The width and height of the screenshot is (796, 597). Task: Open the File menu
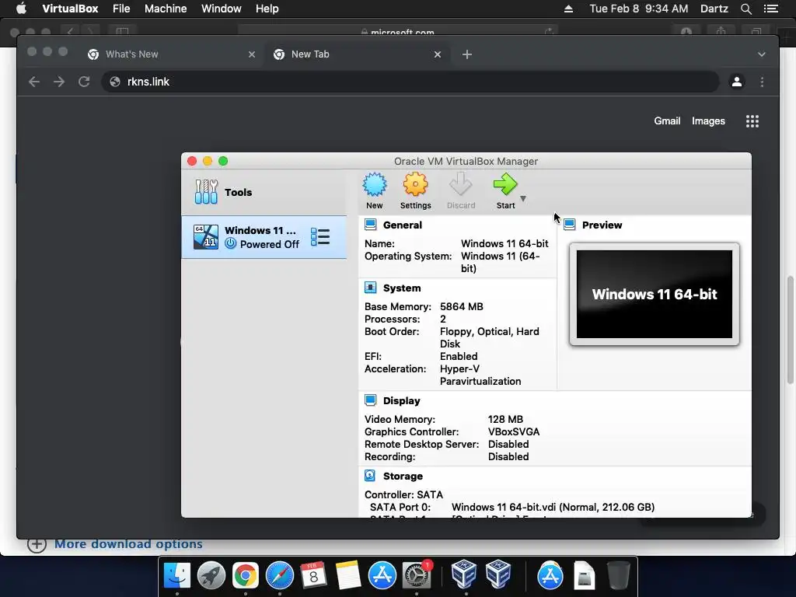point(121,9)
